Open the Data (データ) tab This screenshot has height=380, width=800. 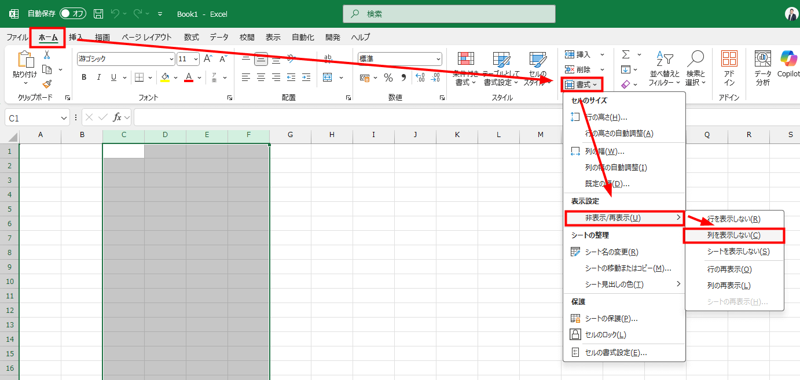(219, 37)
